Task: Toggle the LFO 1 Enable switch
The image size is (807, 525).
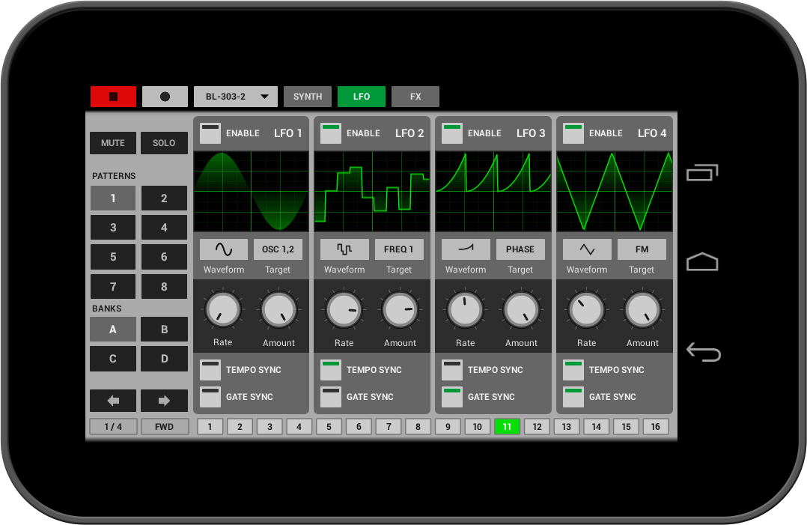Action: [x=210, y=133]
